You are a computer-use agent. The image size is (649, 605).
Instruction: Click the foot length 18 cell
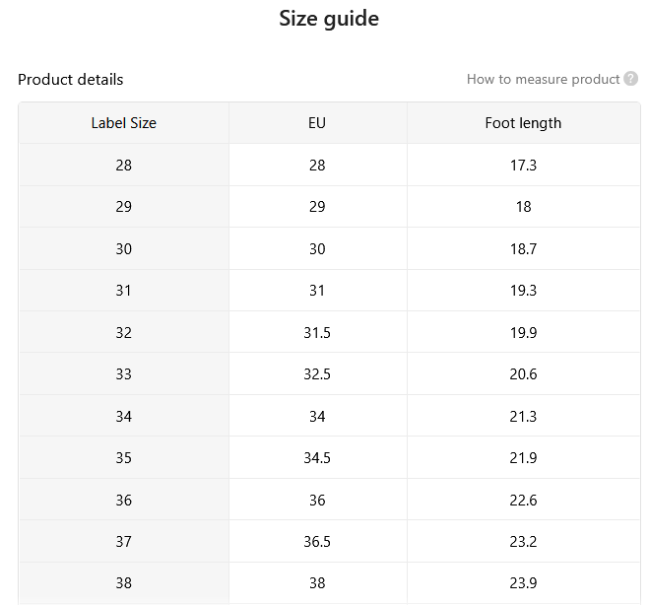click(x=523, y=206)
